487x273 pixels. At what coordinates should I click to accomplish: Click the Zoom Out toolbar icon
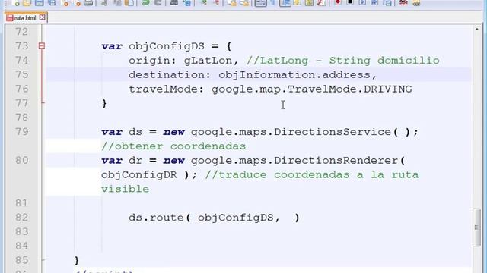tap(216, 3)
